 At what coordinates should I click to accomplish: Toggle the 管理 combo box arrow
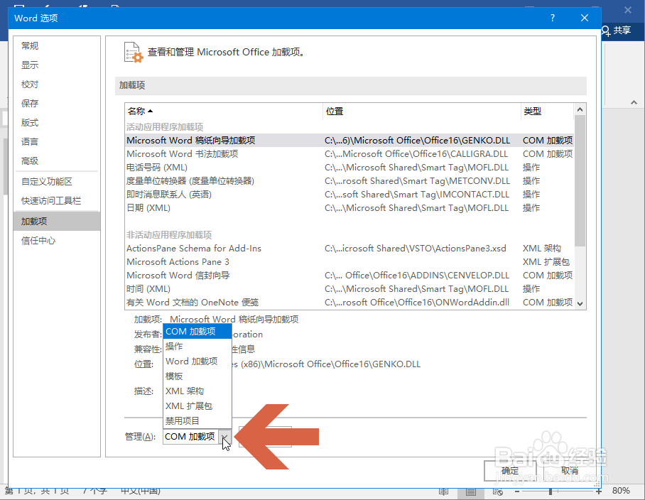pos(224,437)
